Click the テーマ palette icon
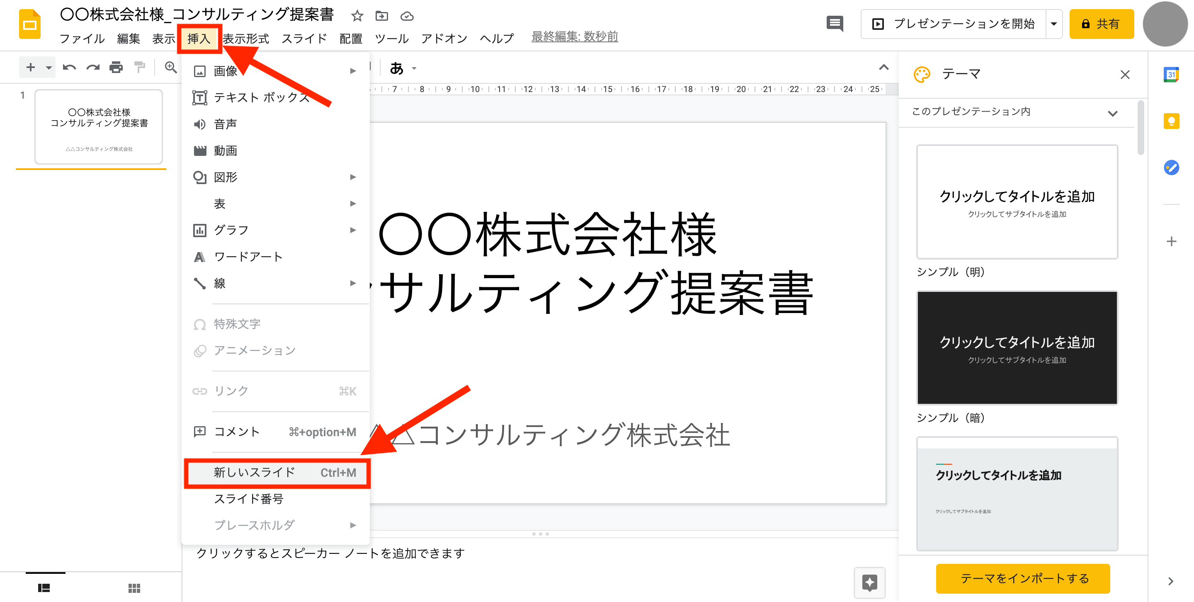The width and height of the screenshot is (1194, 602). (922, 74)
